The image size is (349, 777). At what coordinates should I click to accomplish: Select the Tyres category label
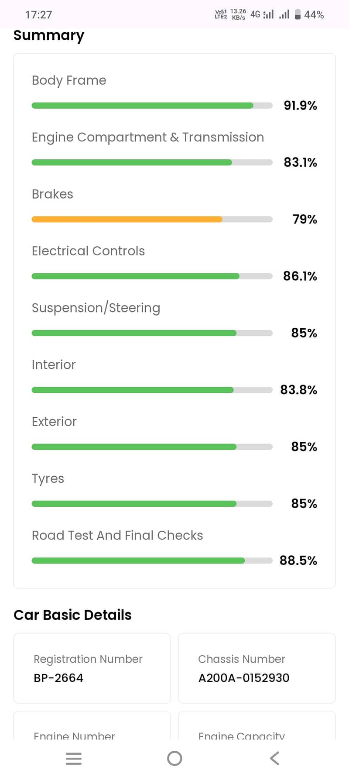click(x=48, y=478)
